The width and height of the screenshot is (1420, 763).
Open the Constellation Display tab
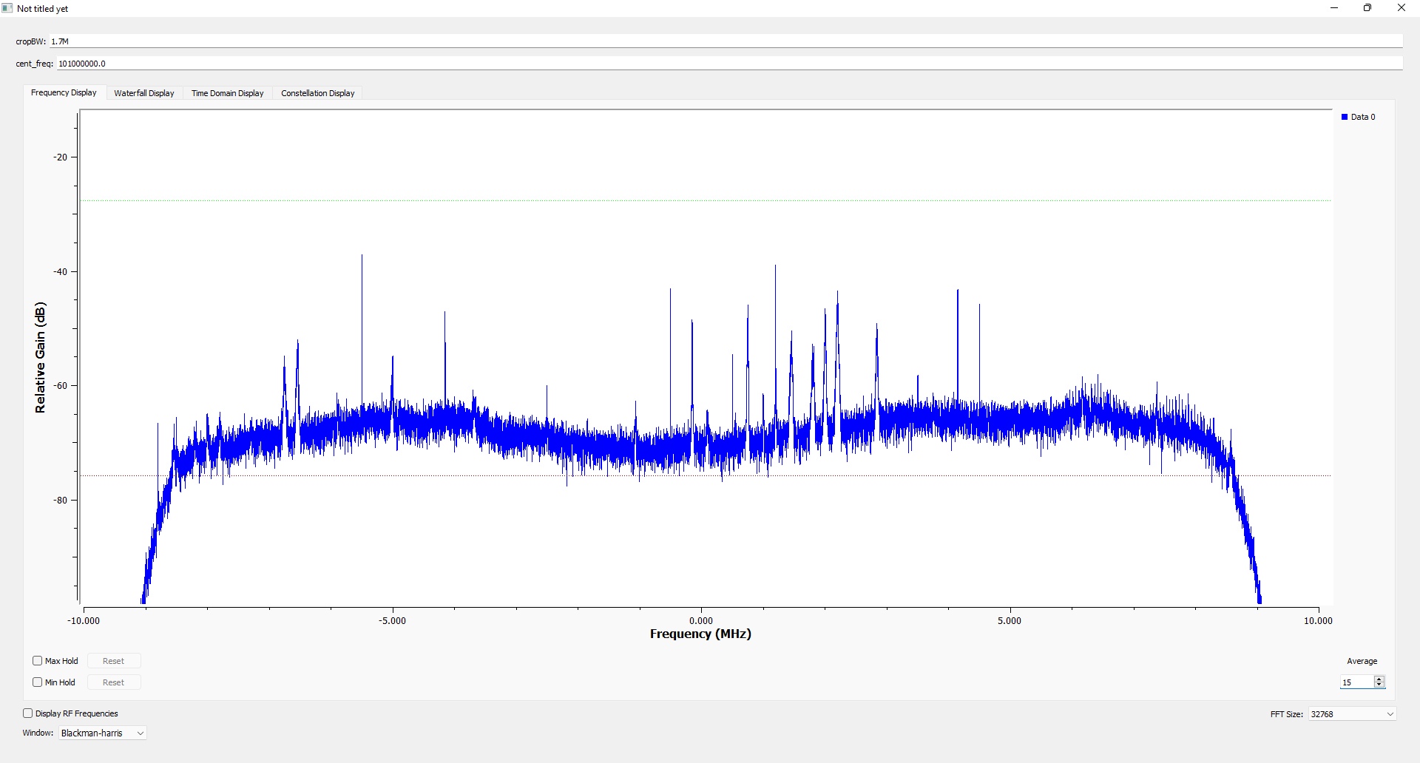coord(318,93)
